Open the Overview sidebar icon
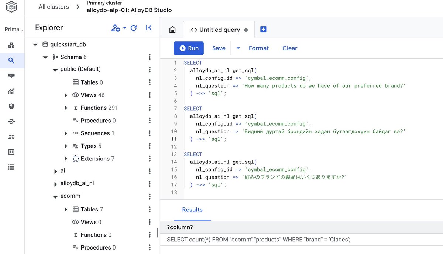The image size is (443, 254). click(x=11, y=45)
